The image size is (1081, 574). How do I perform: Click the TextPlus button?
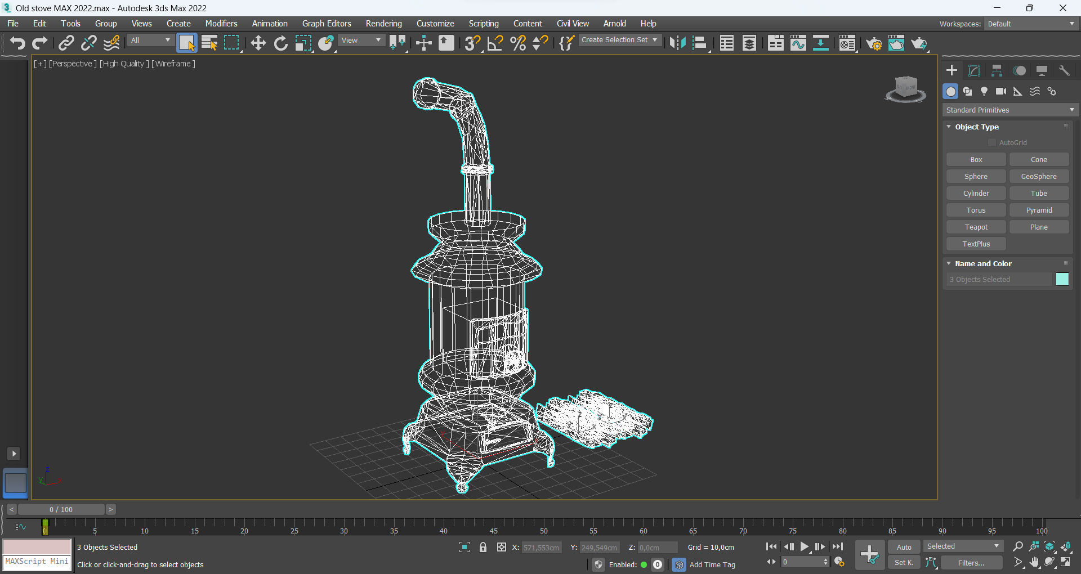click(976, 244)
